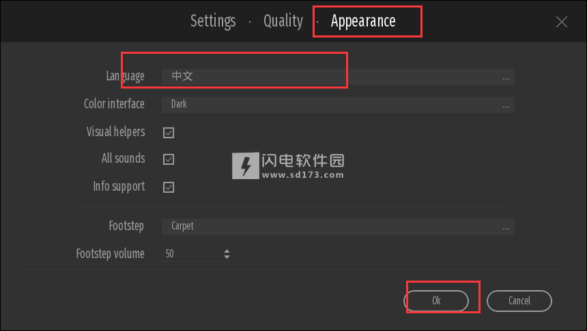587x331 pixels.
Task: Toggle the Visual helpers checkbox
Action: click(169, 133)
